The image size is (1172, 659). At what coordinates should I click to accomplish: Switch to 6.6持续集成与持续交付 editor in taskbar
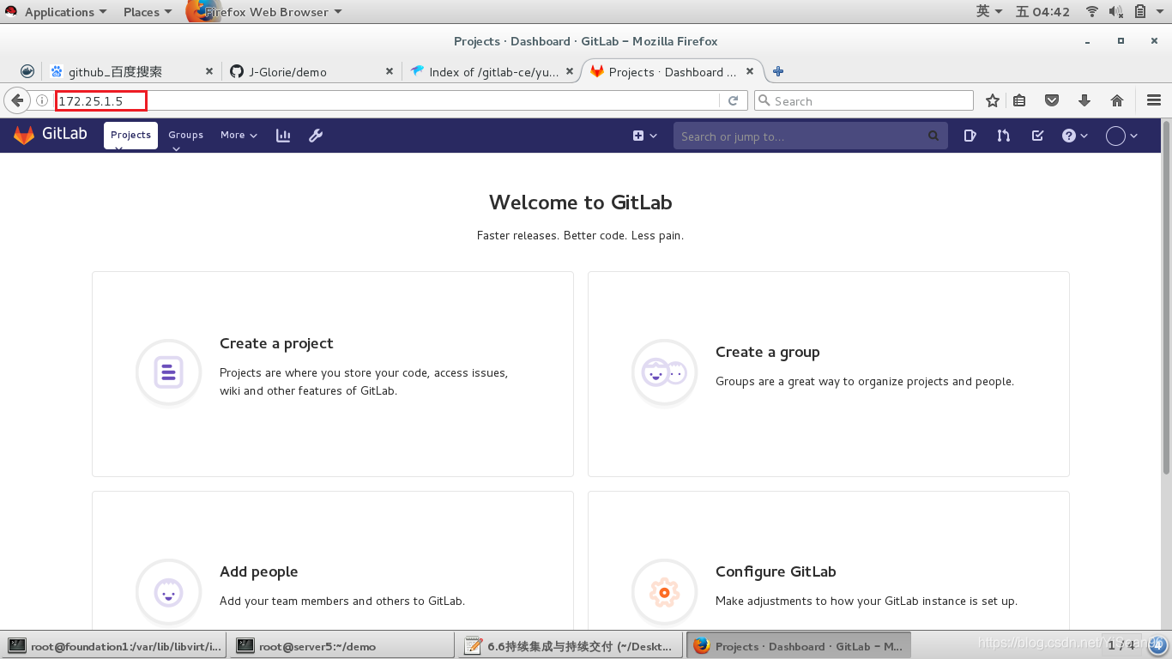coord(571,646)
